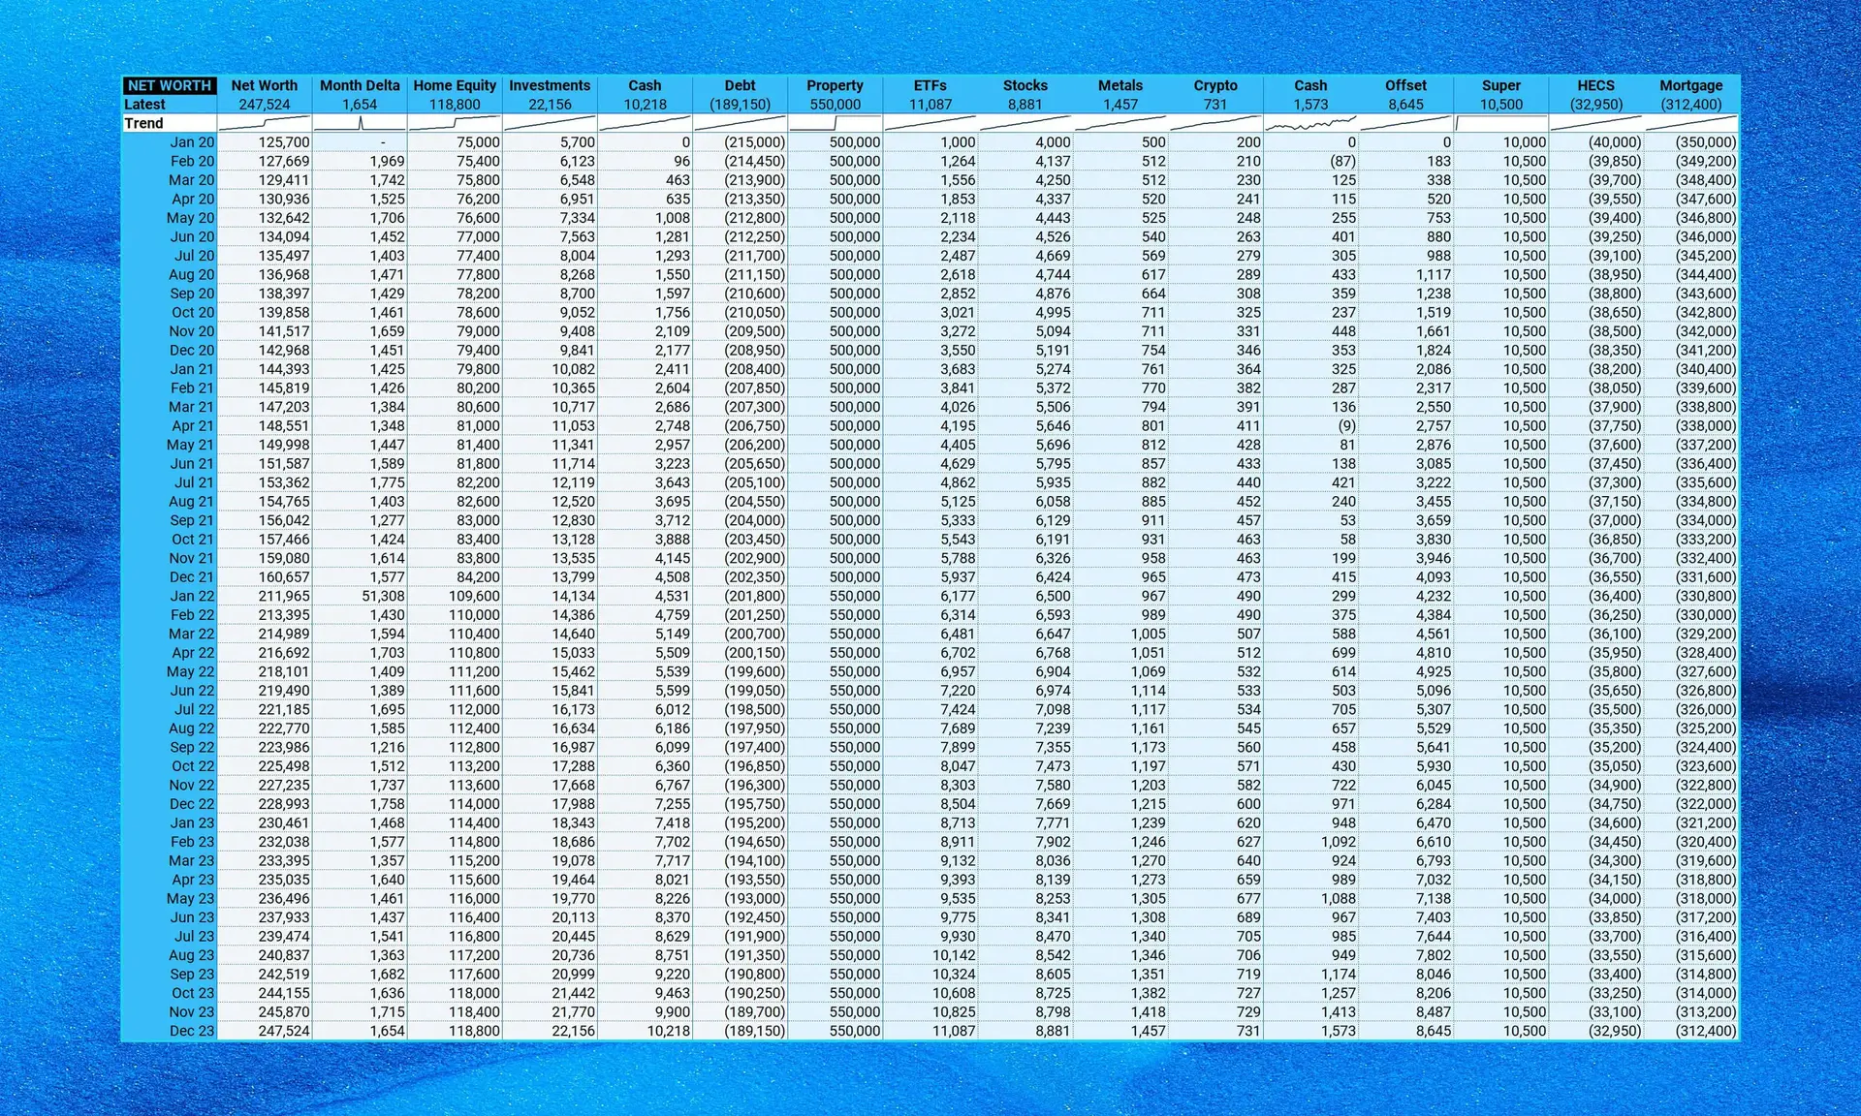Click the Net Worth trend sparkline

tap(266, 123)
